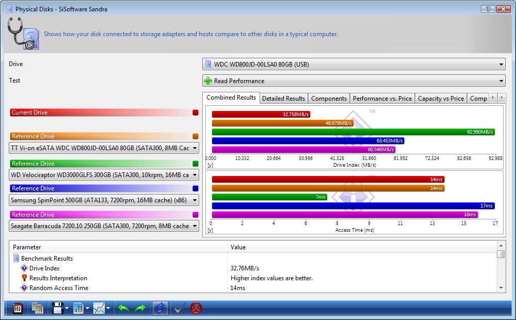Image resolution: width=516 pixels, height=320 pixels.
Task: Click the blue Reference Drive color swatch
Action: (x=196, y=188)
